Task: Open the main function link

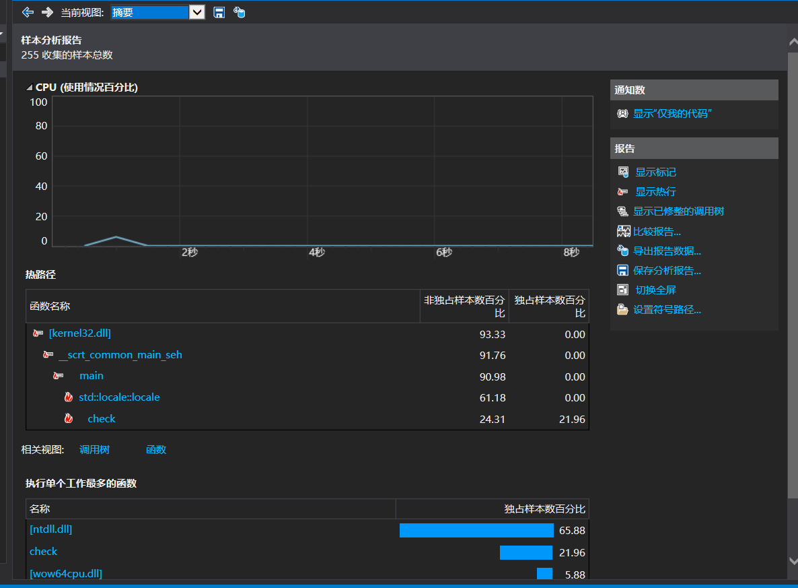Action: point(91,376)
